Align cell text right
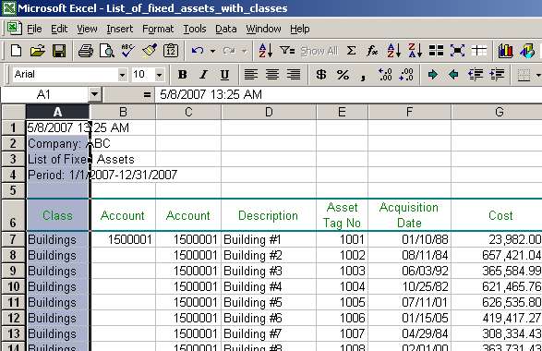 (x=294, y=74)
